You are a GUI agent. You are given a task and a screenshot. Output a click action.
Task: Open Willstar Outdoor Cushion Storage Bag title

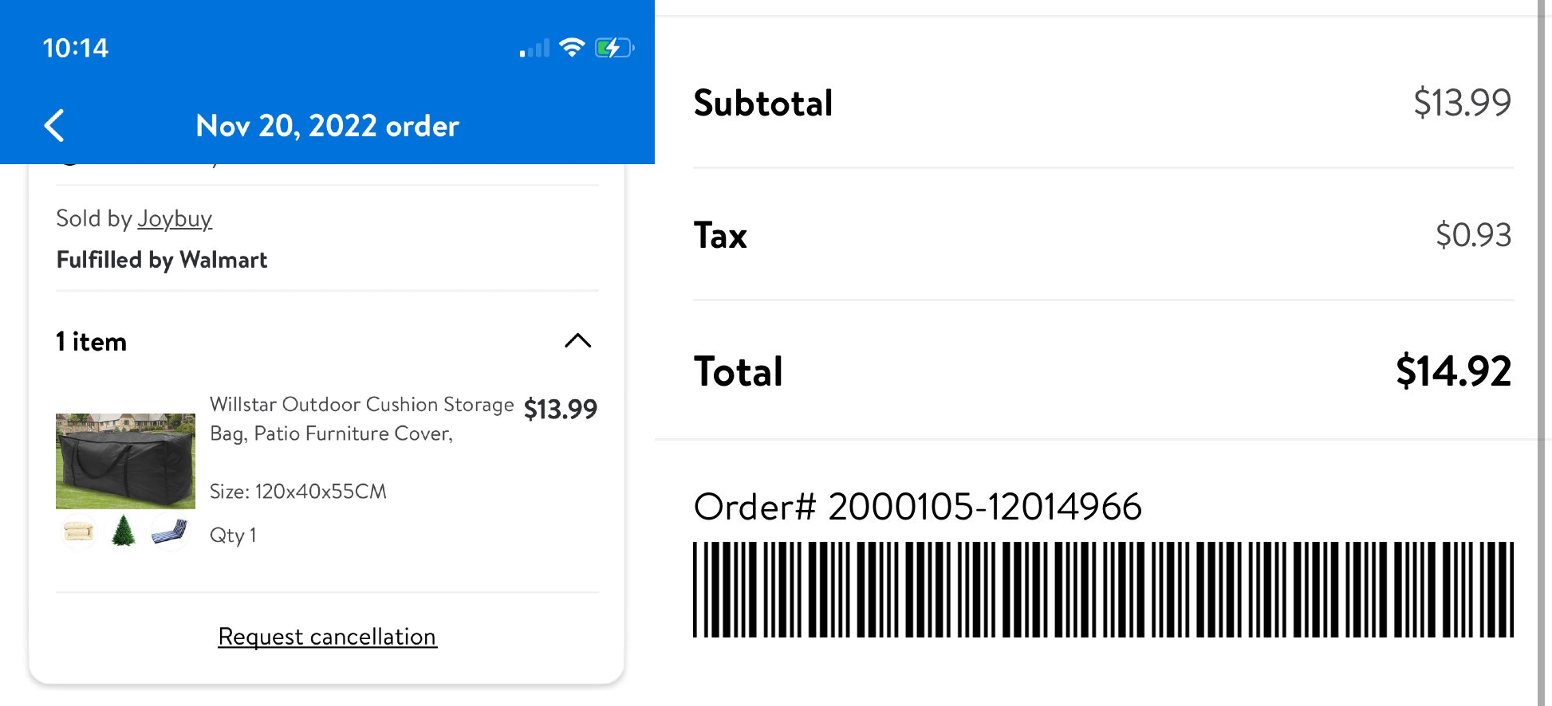pos(362,418)
